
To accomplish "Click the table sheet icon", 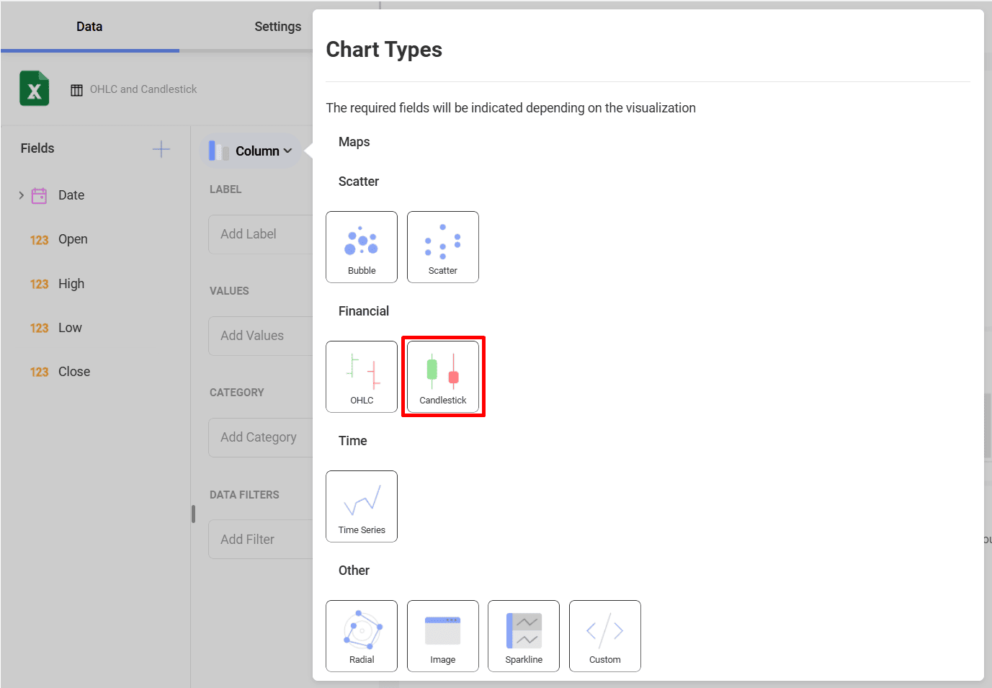I will pyautogui.click(x=76, y=90).
